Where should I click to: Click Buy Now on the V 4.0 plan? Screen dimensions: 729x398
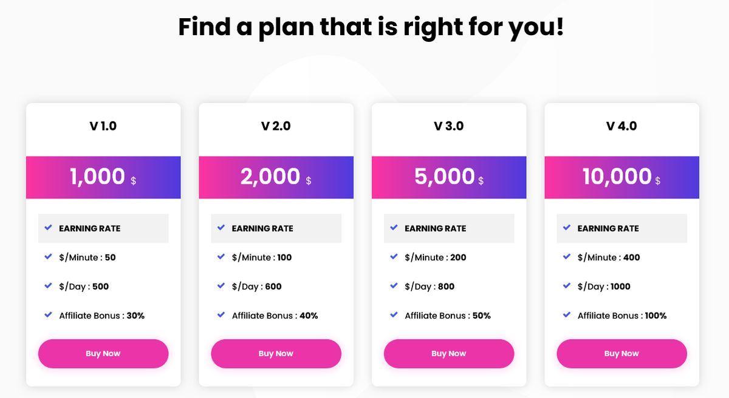click(621, 353)
